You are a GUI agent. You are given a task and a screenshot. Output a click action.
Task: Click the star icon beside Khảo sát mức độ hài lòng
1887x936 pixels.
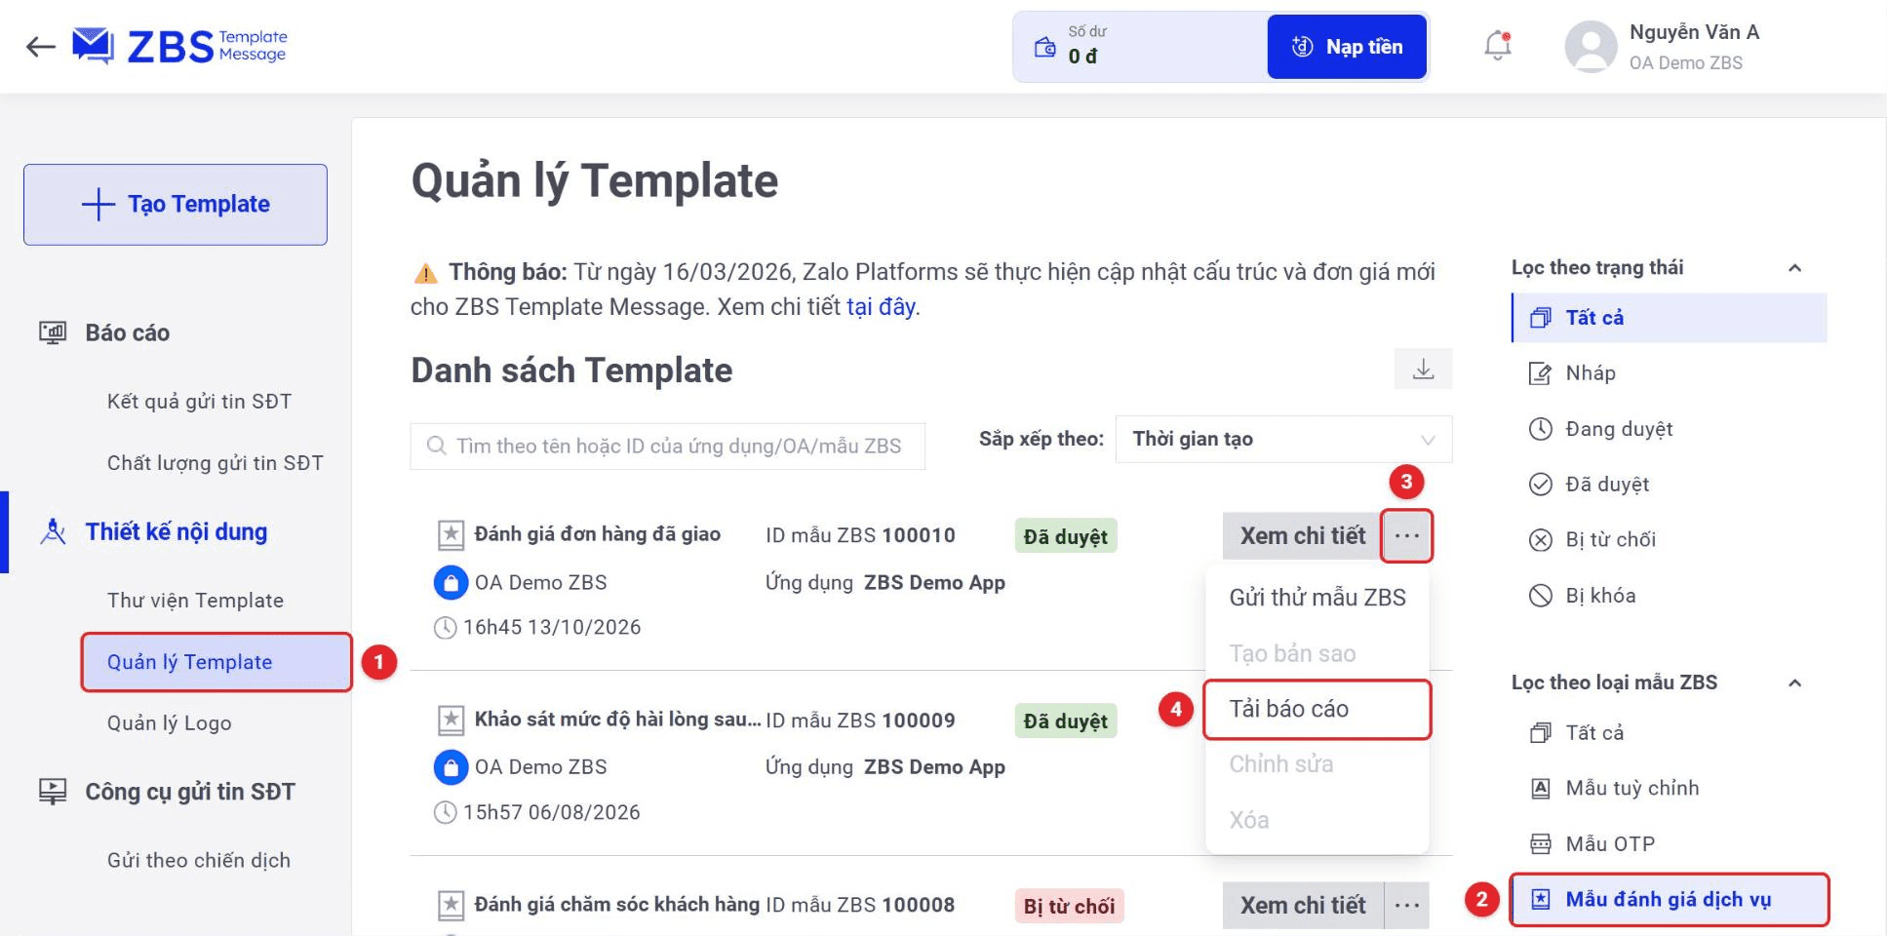point(451,720)
